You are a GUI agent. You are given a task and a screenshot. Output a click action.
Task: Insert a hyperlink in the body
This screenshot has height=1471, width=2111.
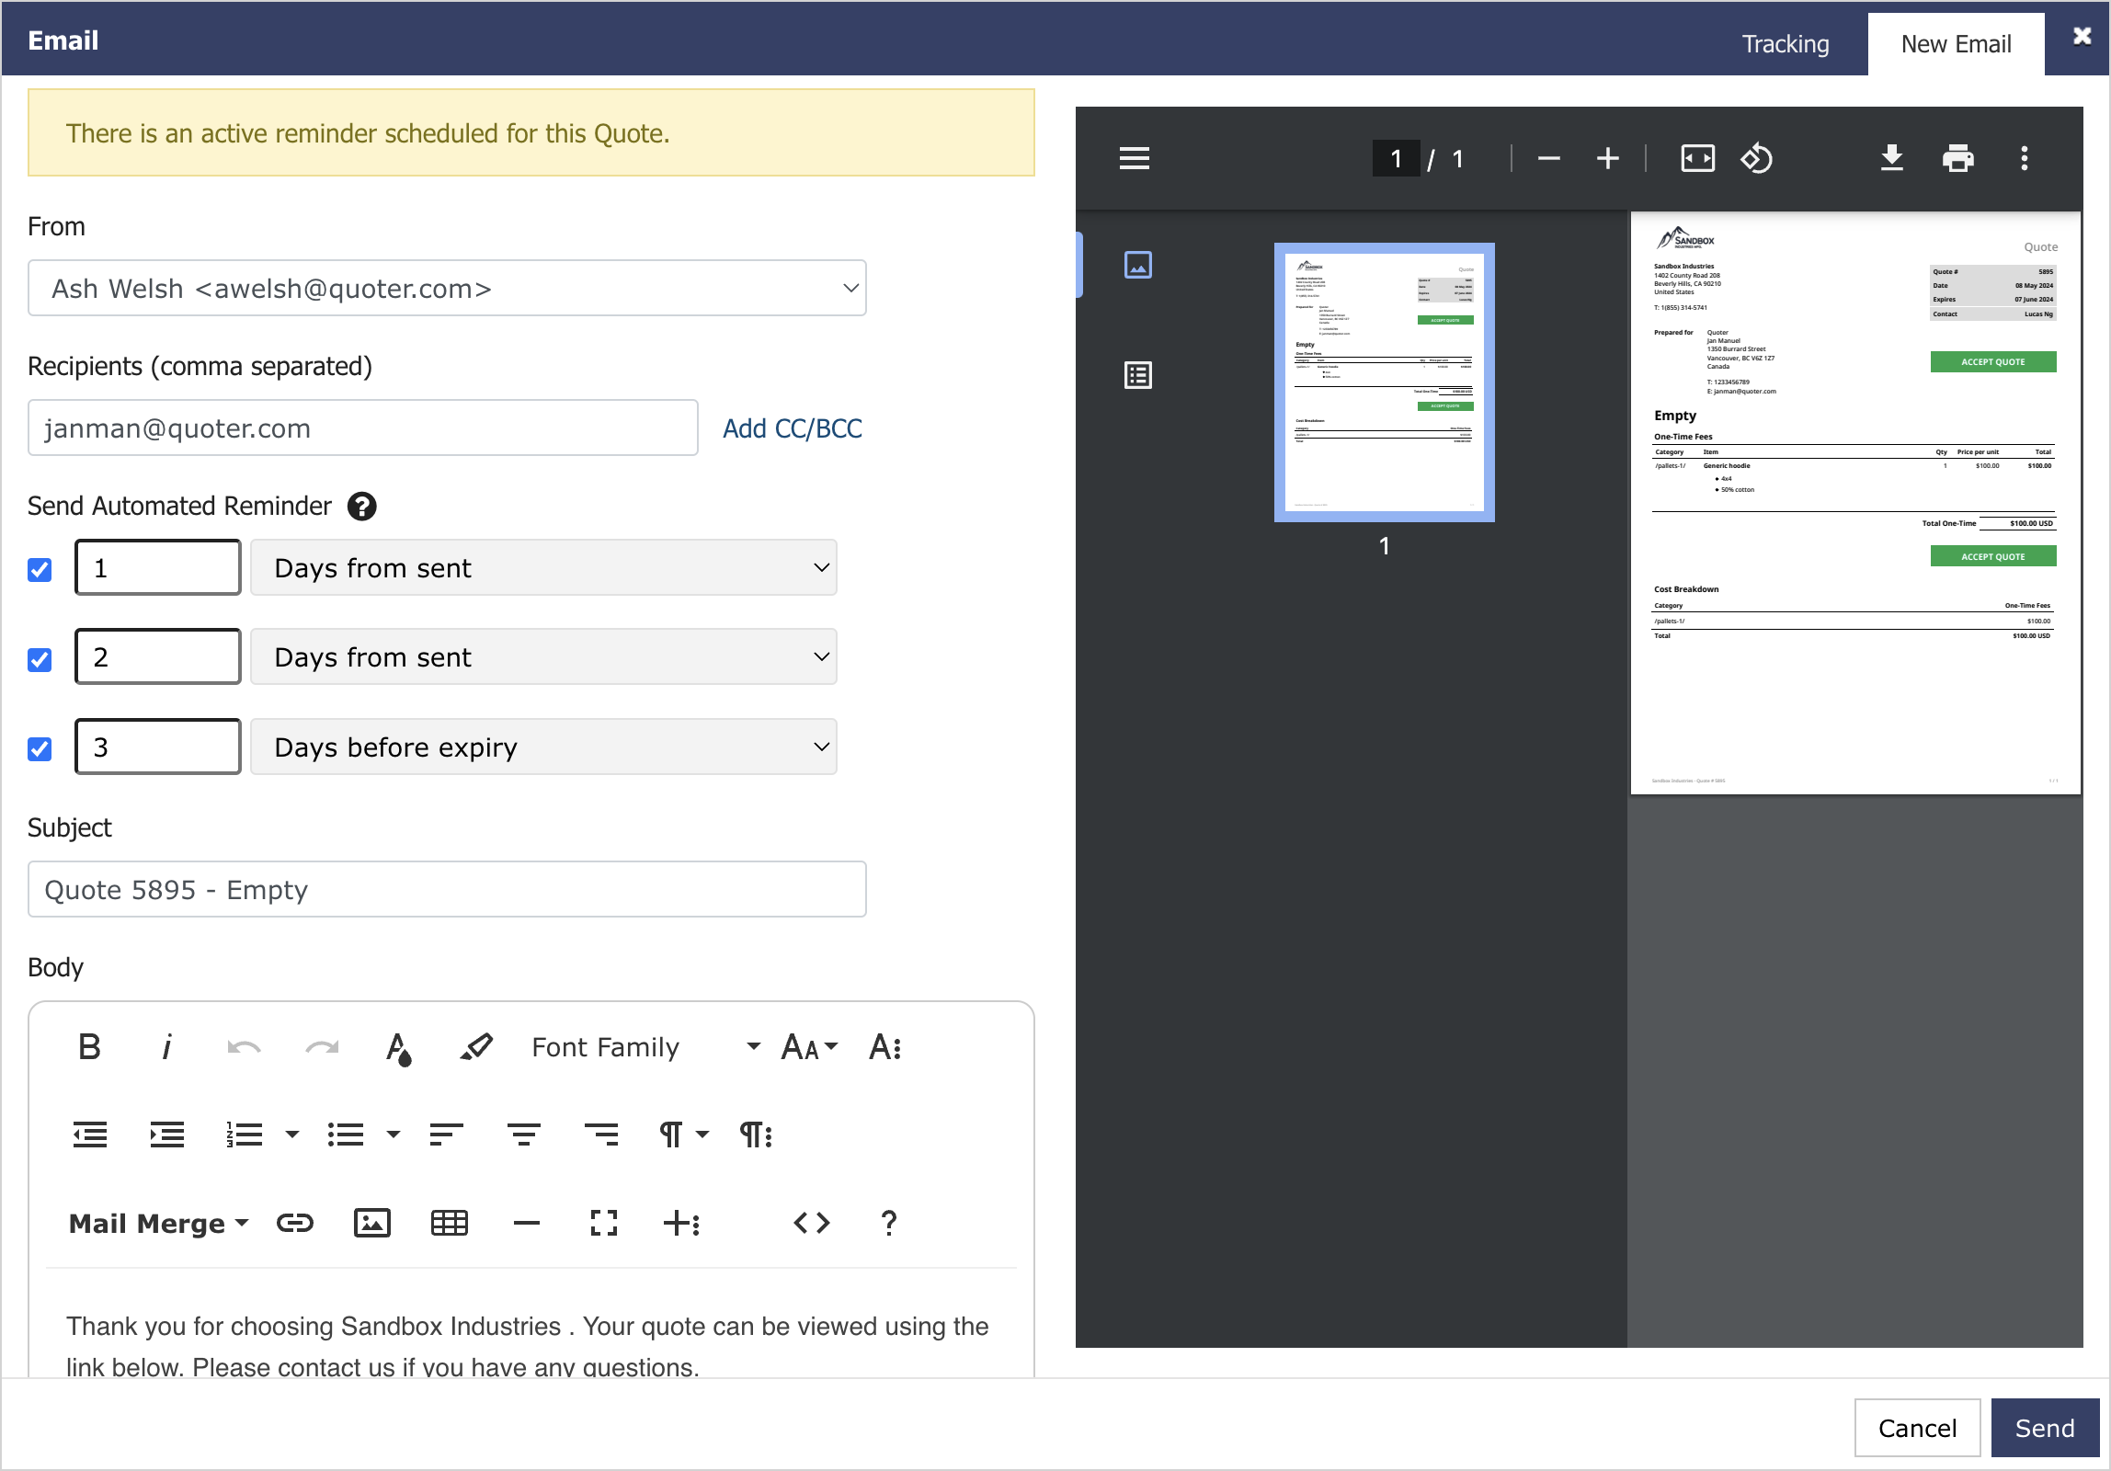(295, 1223)
